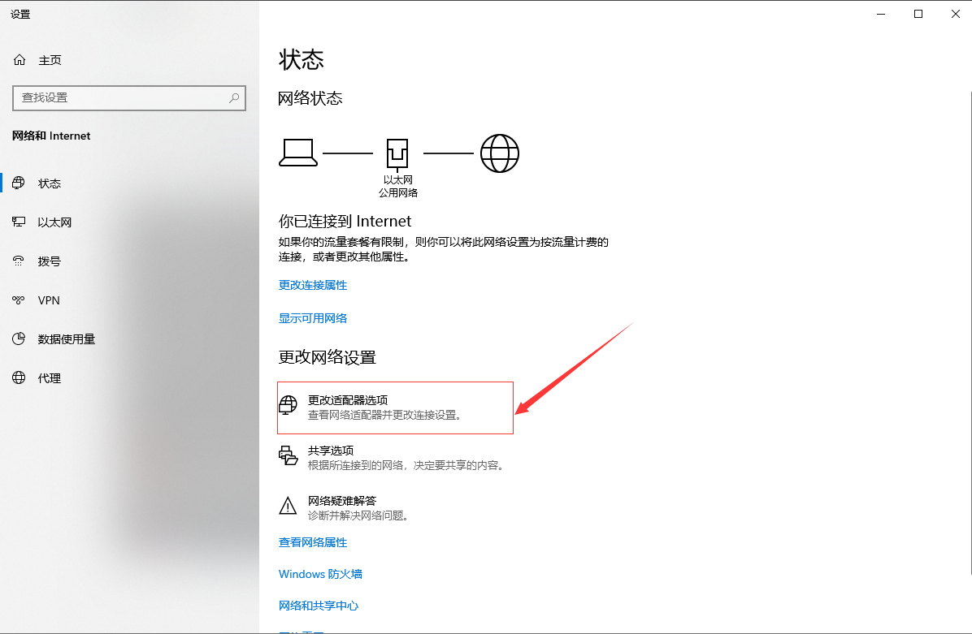Open the 拨号 dial-up icon in sidebar

[x=20, y=261]
